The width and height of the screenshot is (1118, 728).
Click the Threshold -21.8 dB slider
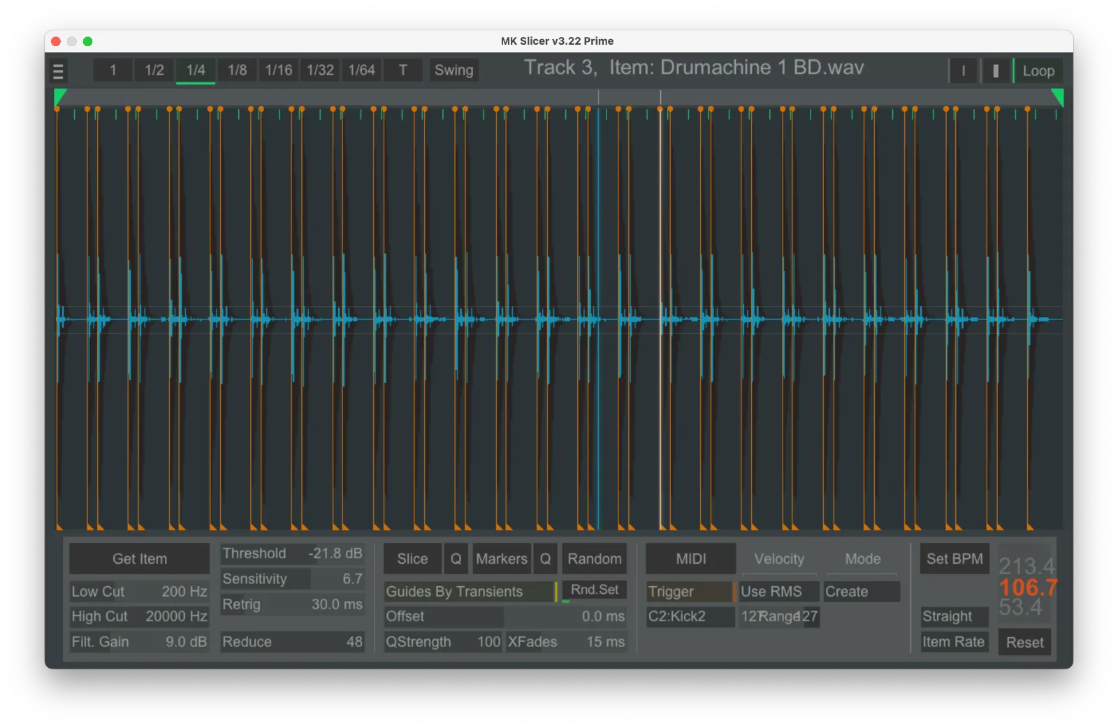pyautogui.click(x=292, y=554)
